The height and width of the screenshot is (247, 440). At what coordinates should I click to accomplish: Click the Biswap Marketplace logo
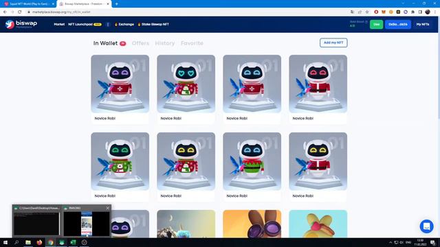click(x=21, y=25)
